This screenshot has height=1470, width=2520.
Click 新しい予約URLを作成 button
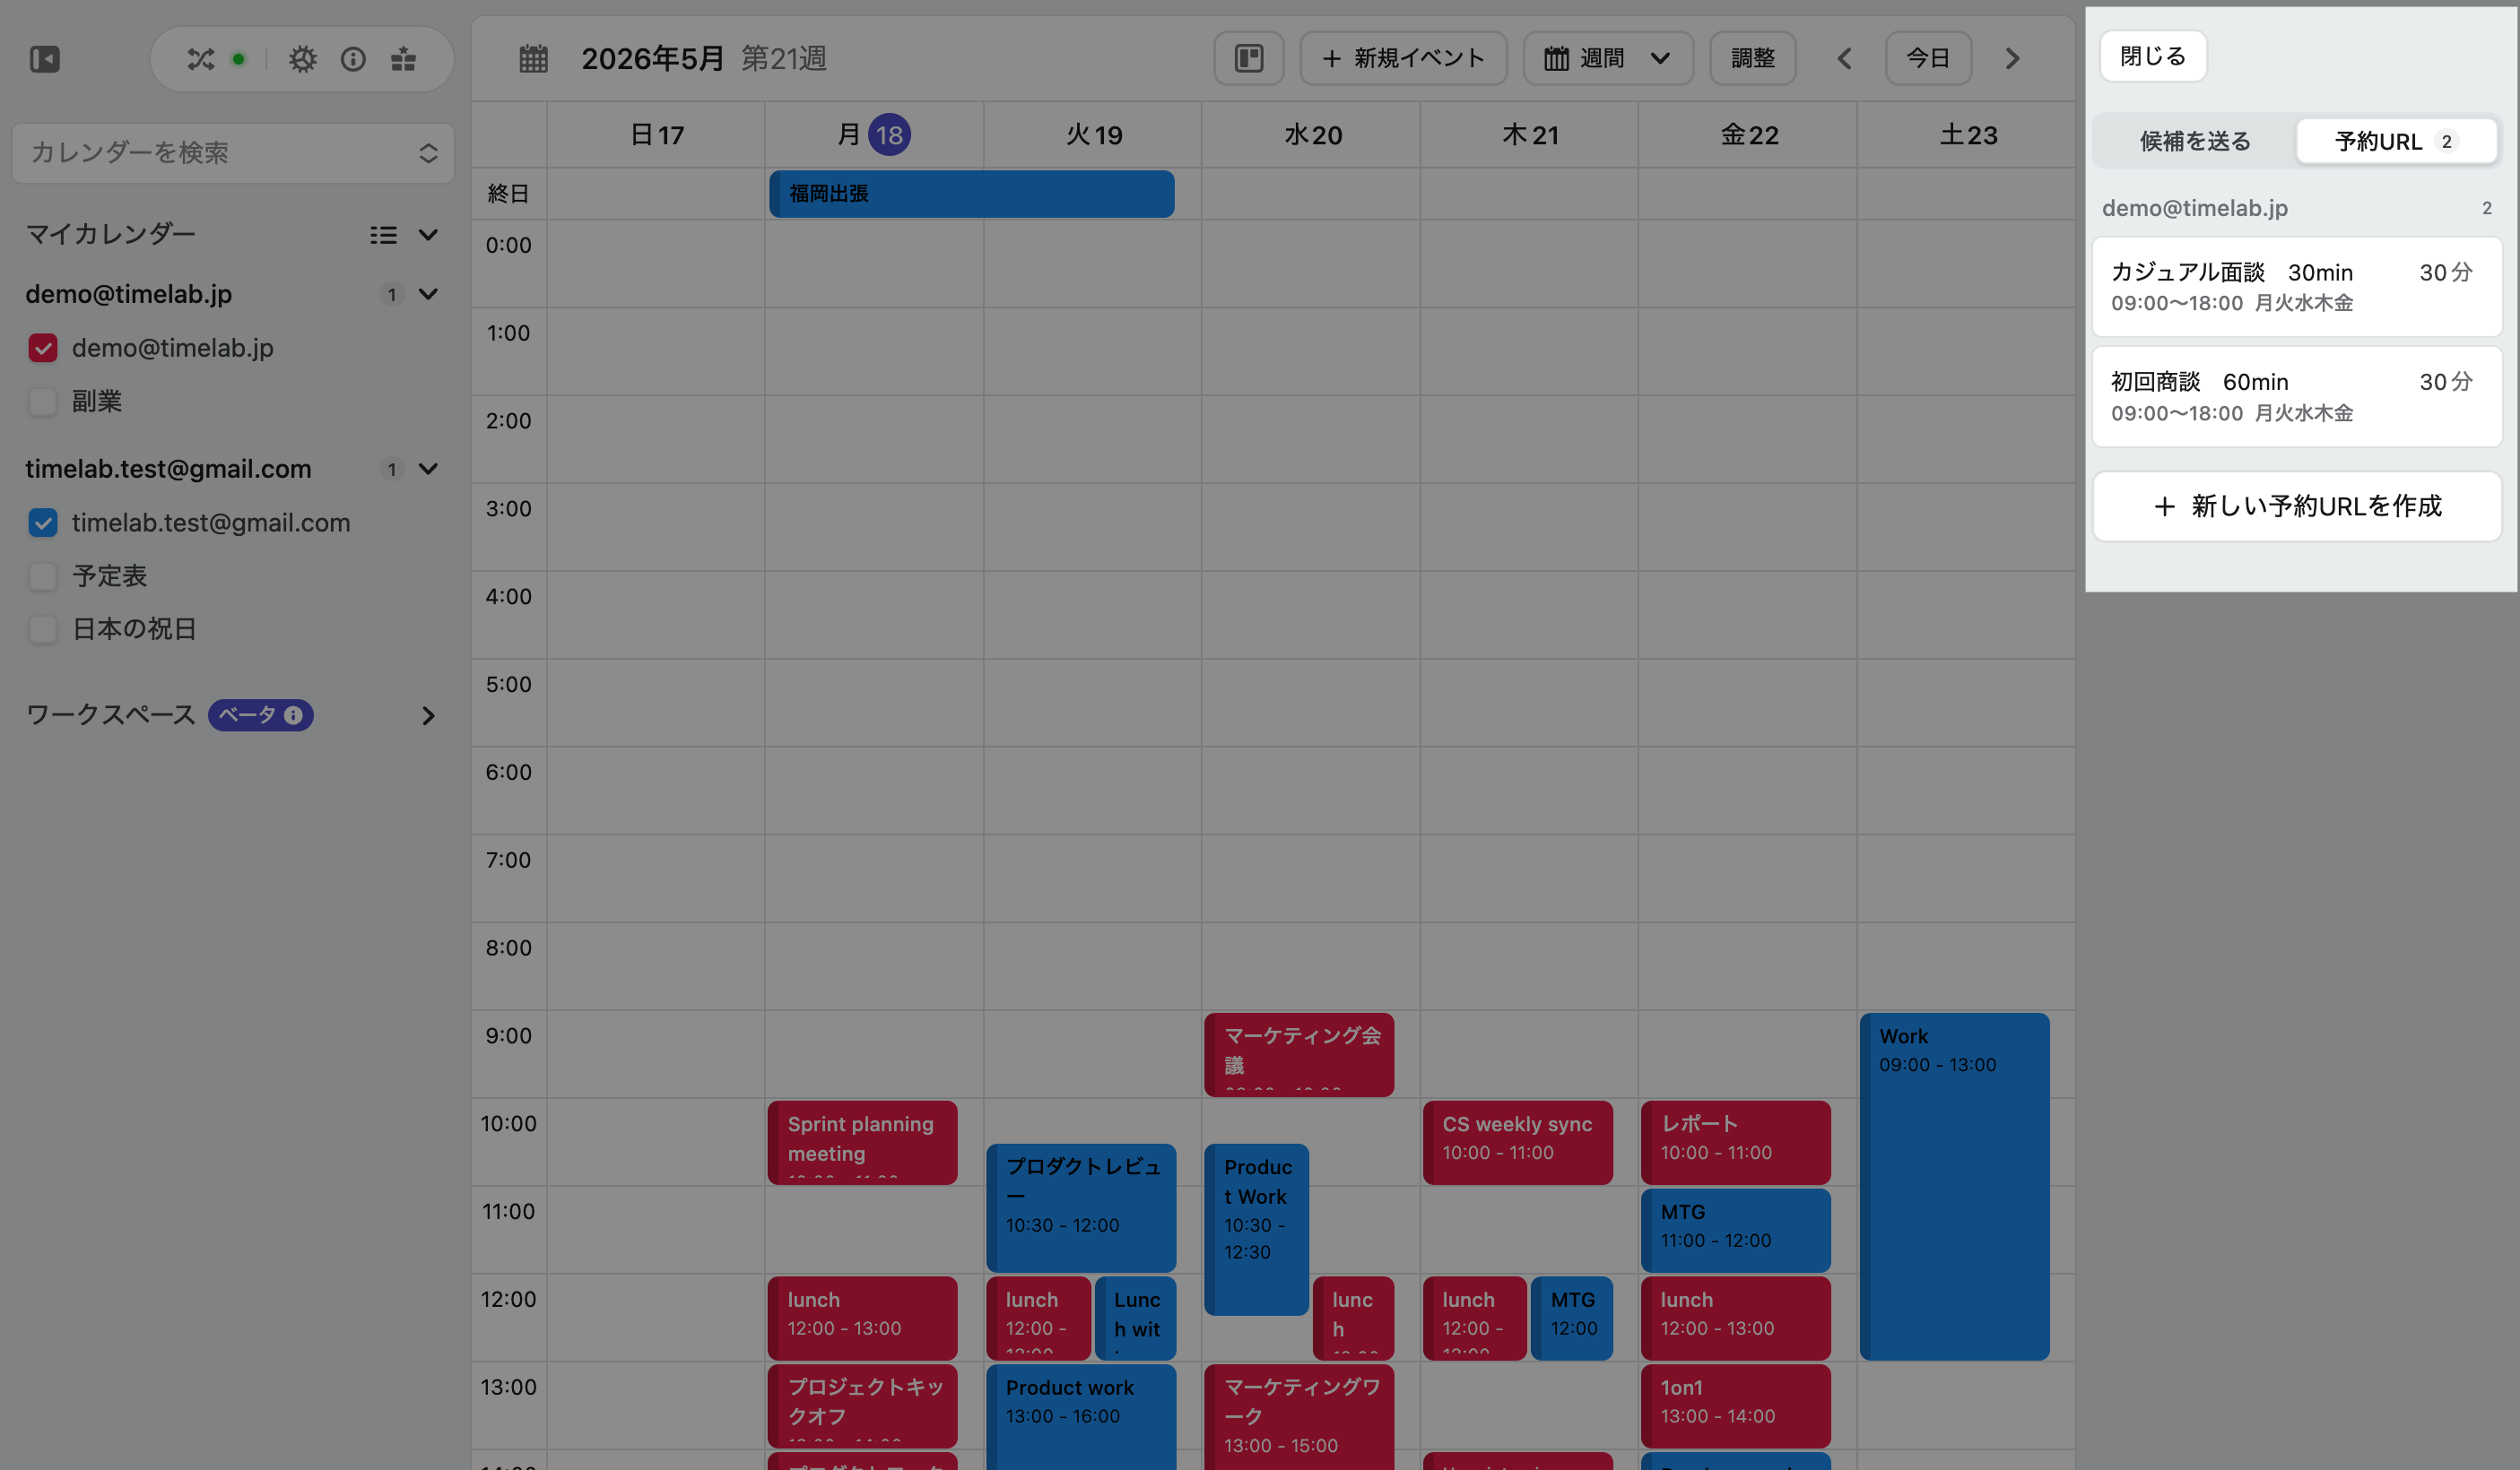coord(2297,506)
